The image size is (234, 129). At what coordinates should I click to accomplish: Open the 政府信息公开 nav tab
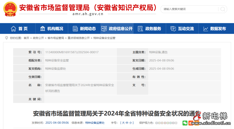(x=117, y=29)
